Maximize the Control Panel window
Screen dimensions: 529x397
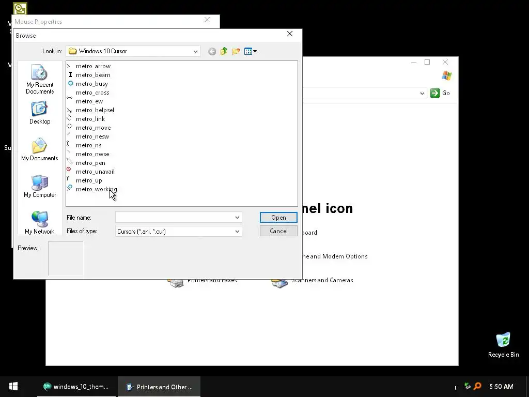427,62
